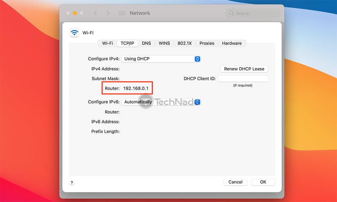Image resolution: width=337 pixels, height=202 pixels.
Task: Go forward with the right chevron arrow
Action: pyautogui.click(x=108, y=13)
